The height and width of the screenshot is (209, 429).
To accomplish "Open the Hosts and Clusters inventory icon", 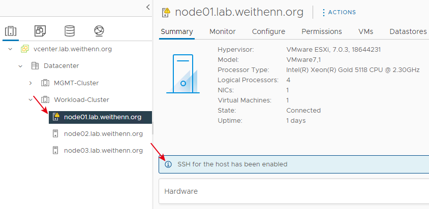I will 11,31.
